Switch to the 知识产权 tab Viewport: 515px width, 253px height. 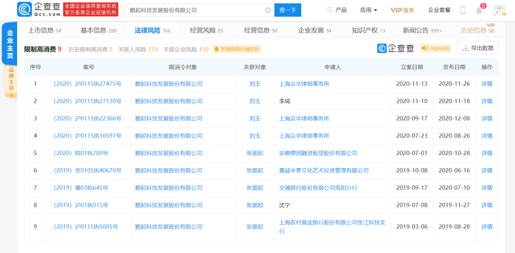tap(369, 31)
